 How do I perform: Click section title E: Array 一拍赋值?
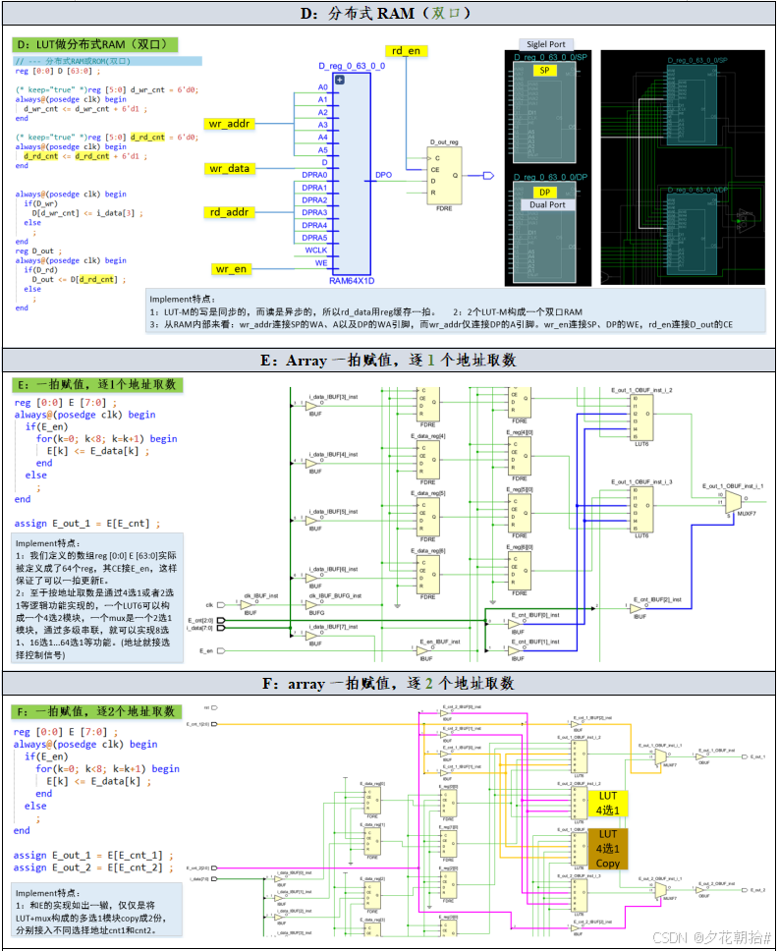(x=388, y=361)
